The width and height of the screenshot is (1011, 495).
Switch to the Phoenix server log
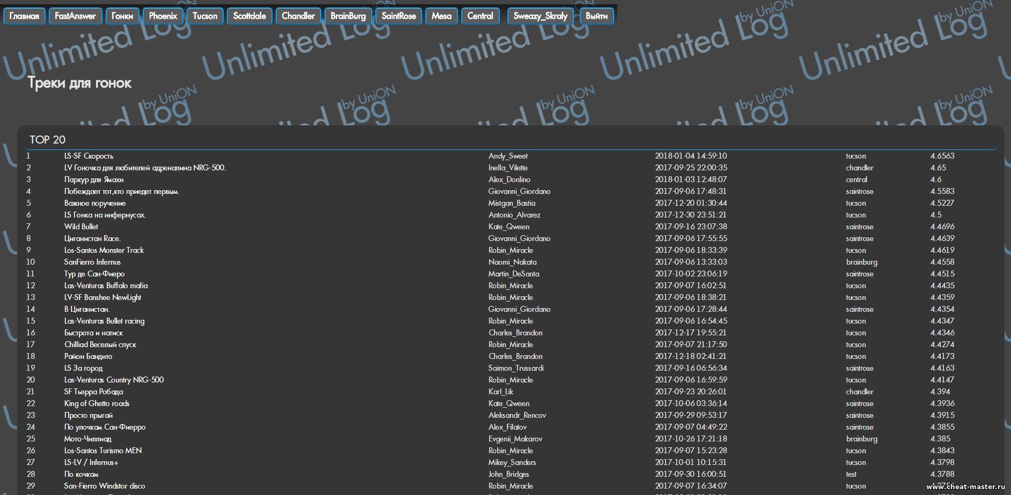click(x=163, y=16)
